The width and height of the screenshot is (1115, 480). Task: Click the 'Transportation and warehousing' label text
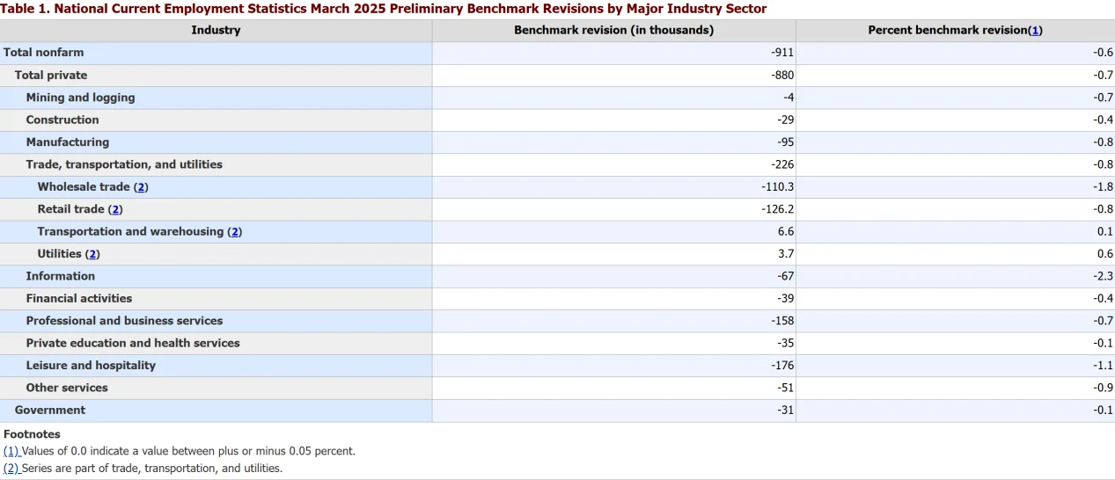[x=130, y=232]
